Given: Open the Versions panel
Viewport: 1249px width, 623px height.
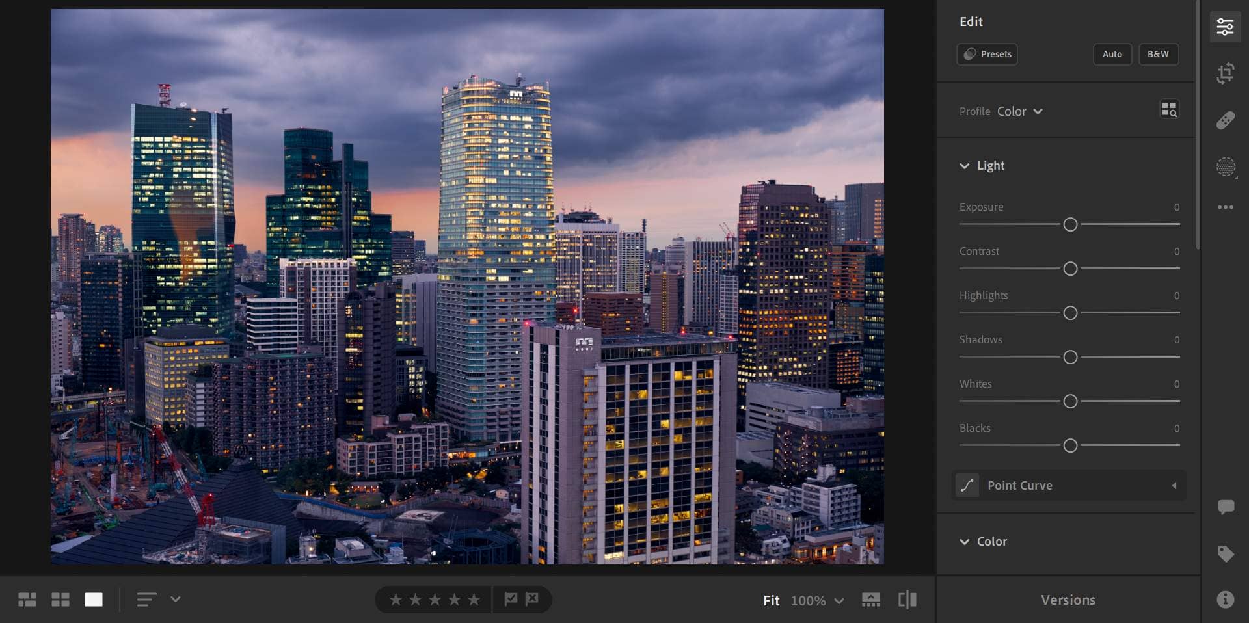Looking at the screenshot, I should [1068, 600].
